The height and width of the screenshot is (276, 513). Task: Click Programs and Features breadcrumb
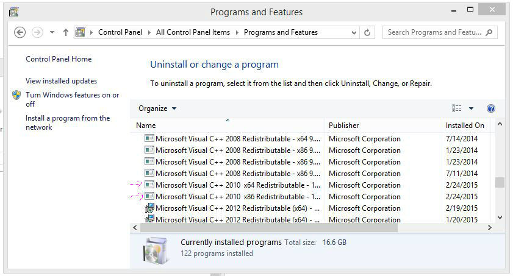(x=281, y=32)
